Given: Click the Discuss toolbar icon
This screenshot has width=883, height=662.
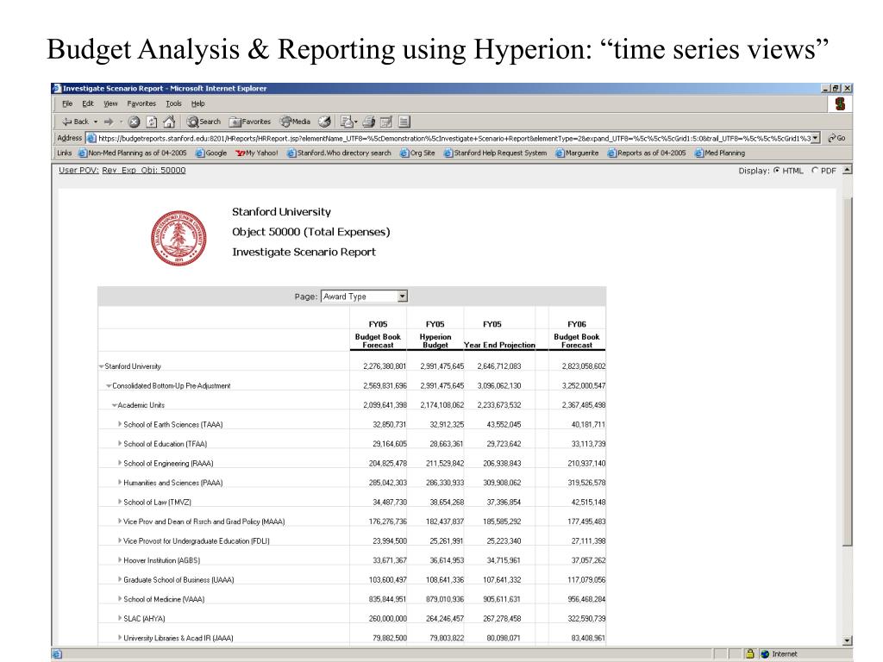Looking at the screenshot, I should point(404,122).
